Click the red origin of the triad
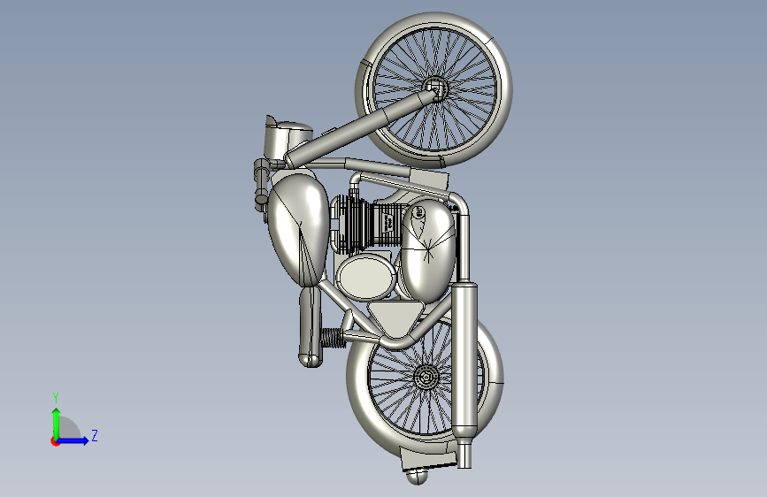This screenshot has height=497, width=767. click(x=55, y=441)
